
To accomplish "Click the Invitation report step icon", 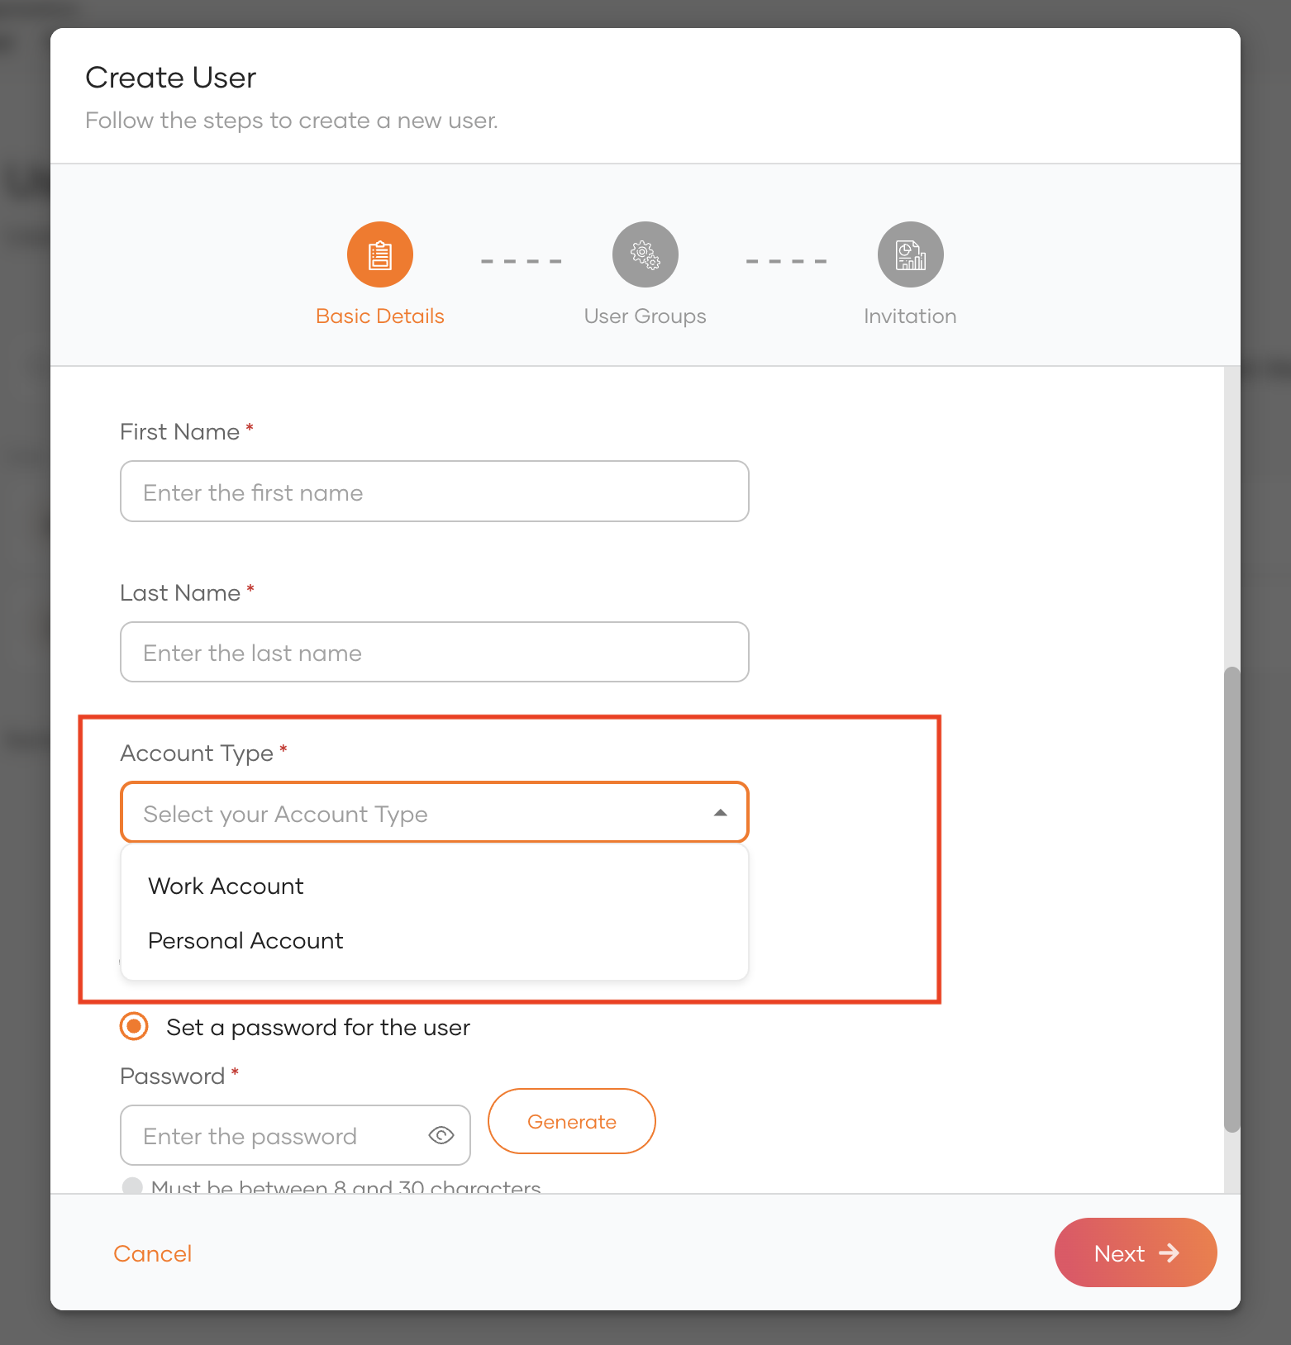I will (910, 254).
